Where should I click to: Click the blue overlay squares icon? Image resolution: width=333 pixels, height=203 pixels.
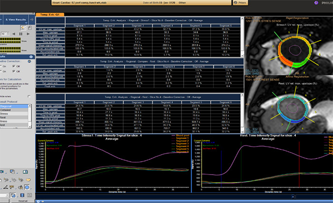point(13,195)
